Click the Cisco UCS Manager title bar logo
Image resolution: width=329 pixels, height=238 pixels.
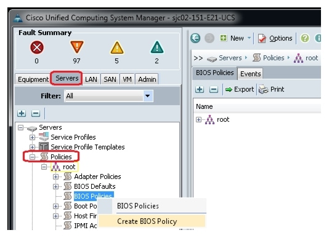pyautogui.click(x=18, y=18)
